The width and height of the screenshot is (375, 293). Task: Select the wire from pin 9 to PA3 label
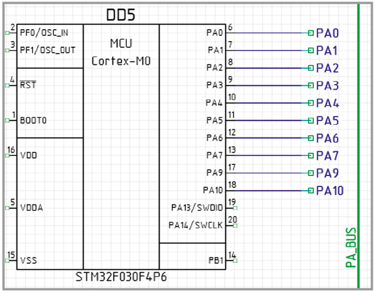(x=268, y=85)
